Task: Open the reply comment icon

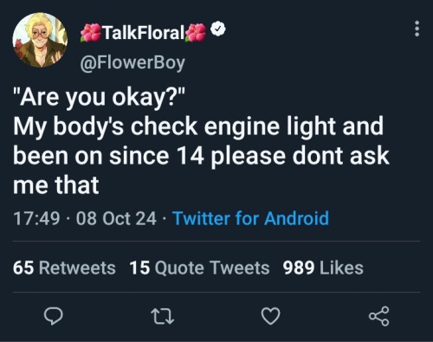Action: point(53,316)
